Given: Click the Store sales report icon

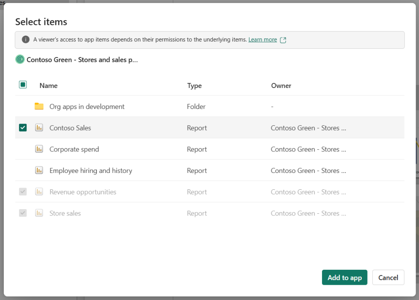Looking at the screenshot, I should [39, 213].
